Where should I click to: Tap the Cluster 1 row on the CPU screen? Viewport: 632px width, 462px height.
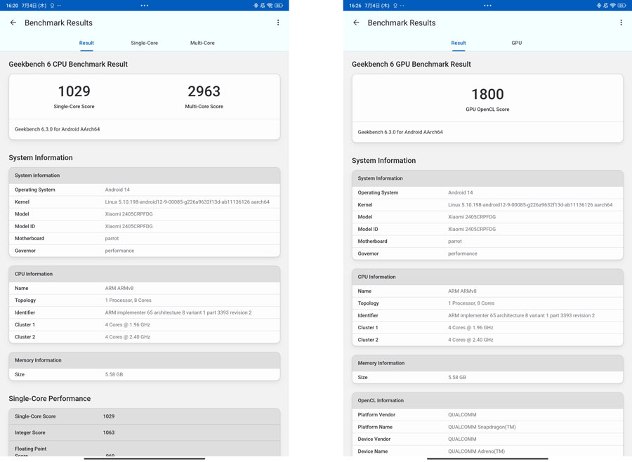tap(144, 325)
